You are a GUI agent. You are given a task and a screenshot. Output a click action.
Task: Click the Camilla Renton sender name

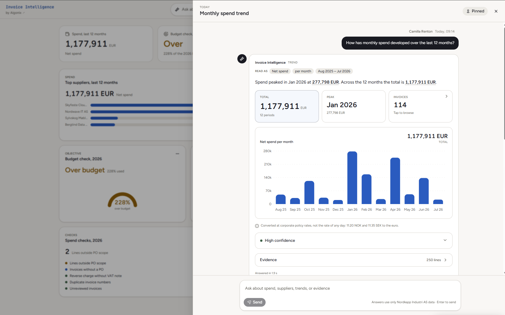click(x=421, y=31)
